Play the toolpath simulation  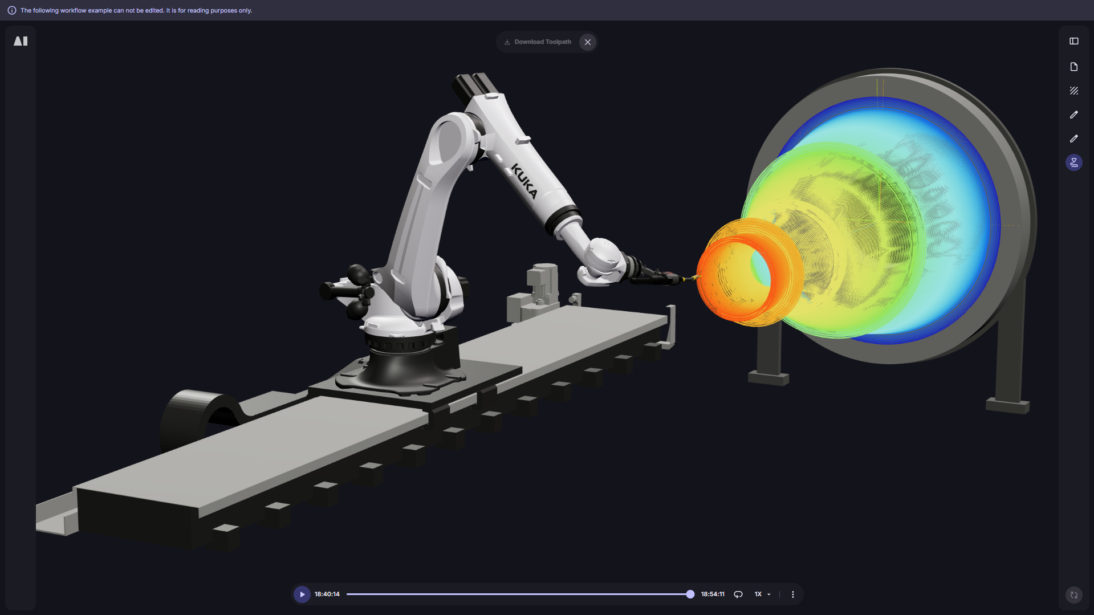(x=302, y=594)
